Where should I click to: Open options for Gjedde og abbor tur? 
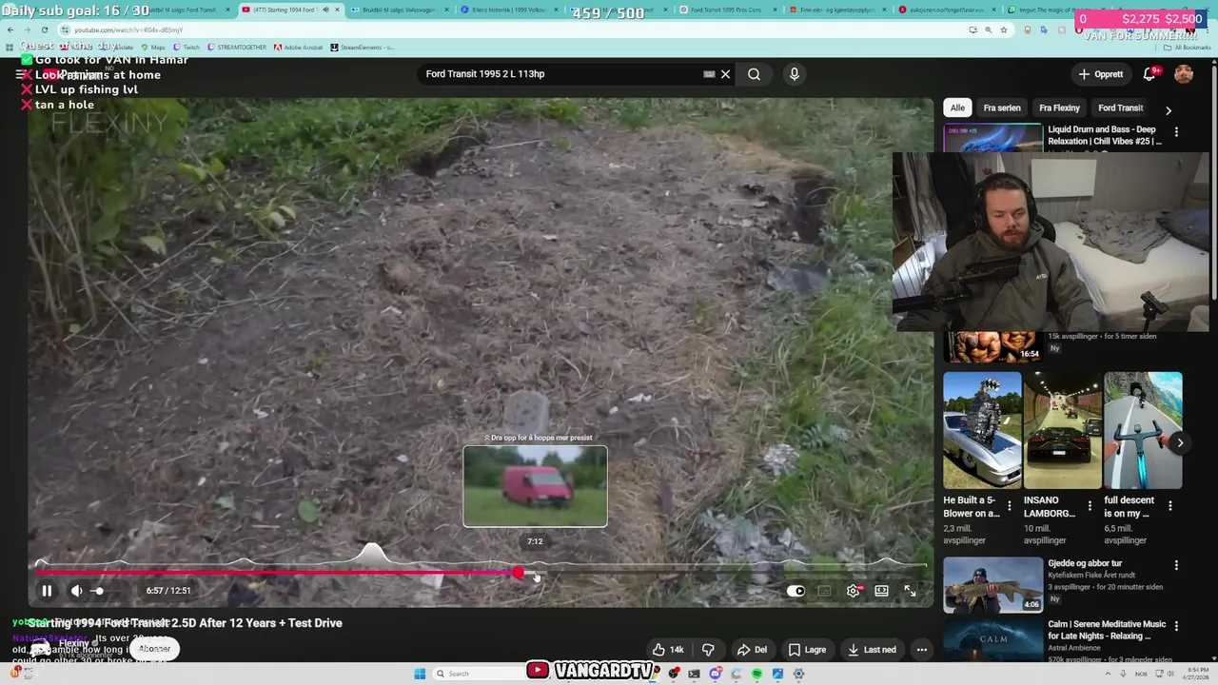(x=1176, y=565)
